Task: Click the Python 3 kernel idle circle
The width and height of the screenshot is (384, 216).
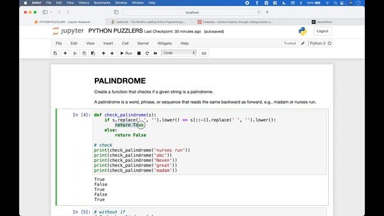Action: (x=329, y=43)
